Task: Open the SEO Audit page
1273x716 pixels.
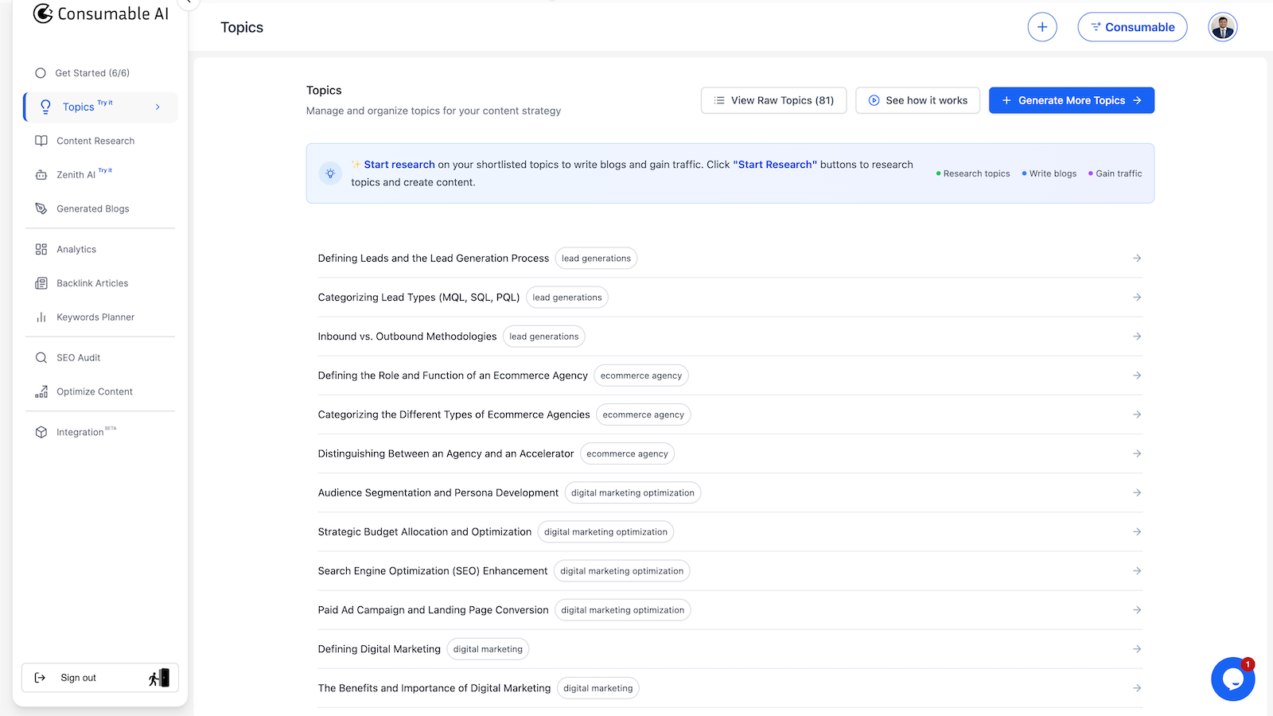Action: (78, 358)
